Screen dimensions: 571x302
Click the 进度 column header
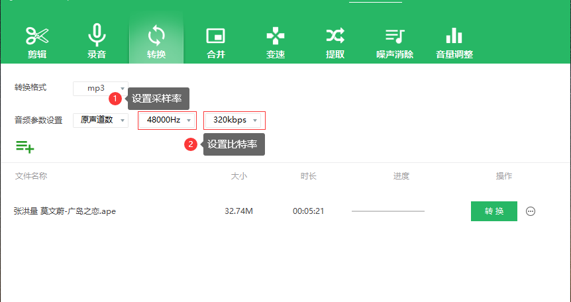click(x=401, y=176)
